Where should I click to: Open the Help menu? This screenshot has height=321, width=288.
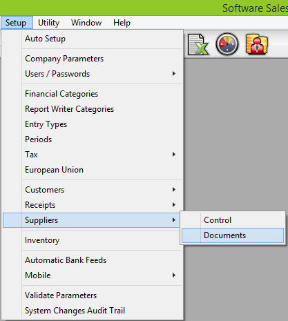122,23
